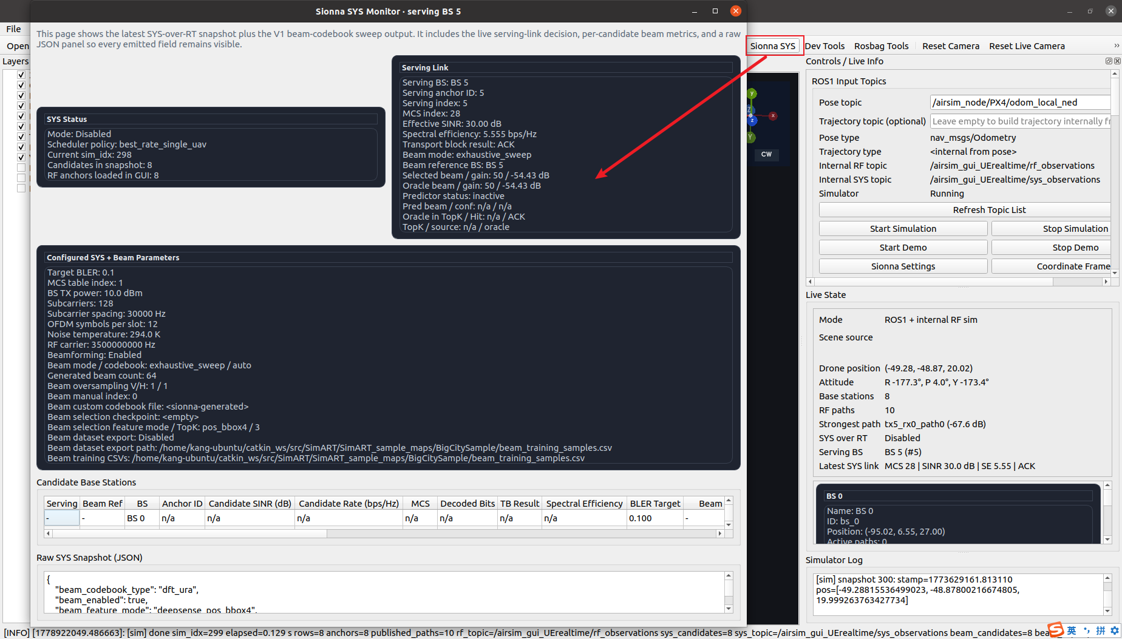
Task: Click the Start Simulation button
Action: pos(903,229)
